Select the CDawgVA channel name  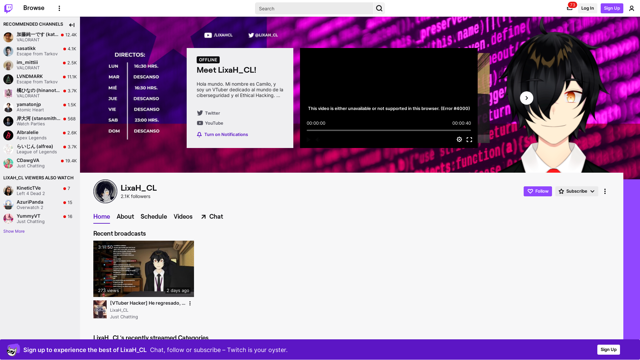coord(28,160)
